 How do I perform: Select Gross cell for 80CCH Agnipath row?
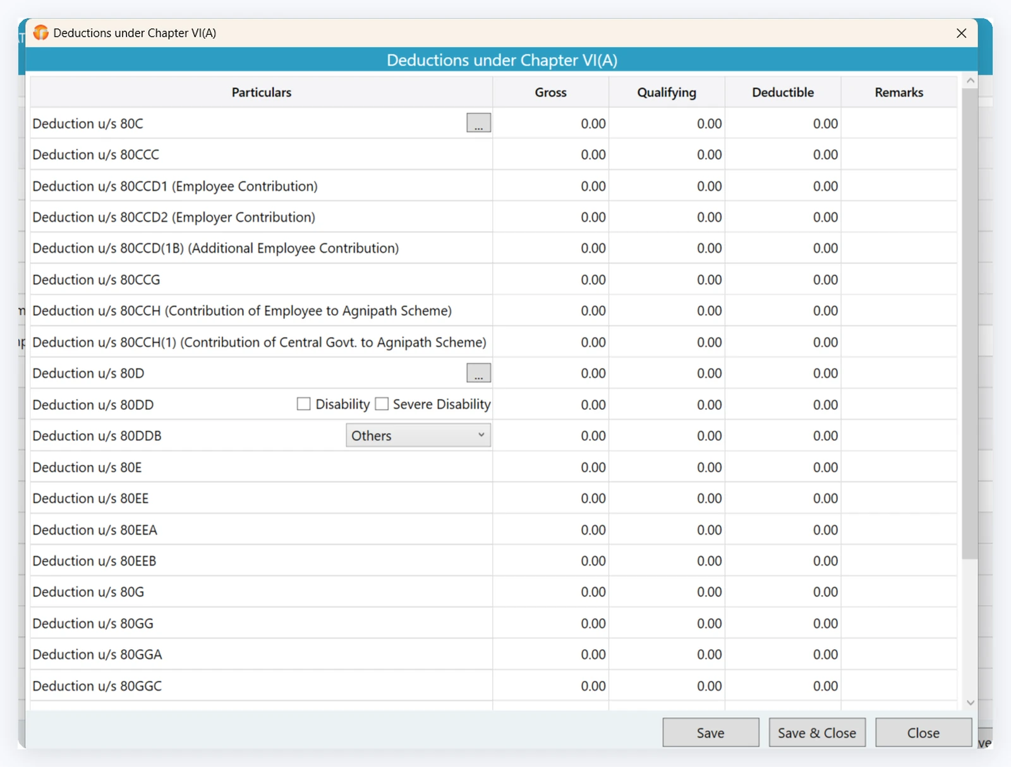point(551,311)
